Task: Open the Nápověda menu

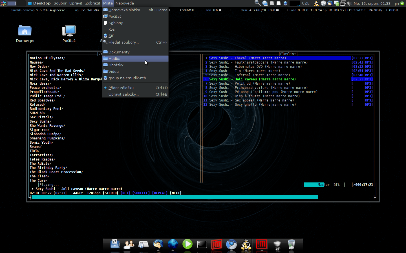Action: [x=125, y=3]
